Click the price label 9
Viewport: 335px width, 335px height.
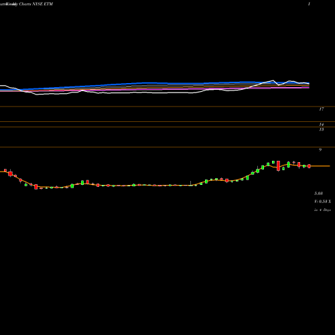pos(320,150)
